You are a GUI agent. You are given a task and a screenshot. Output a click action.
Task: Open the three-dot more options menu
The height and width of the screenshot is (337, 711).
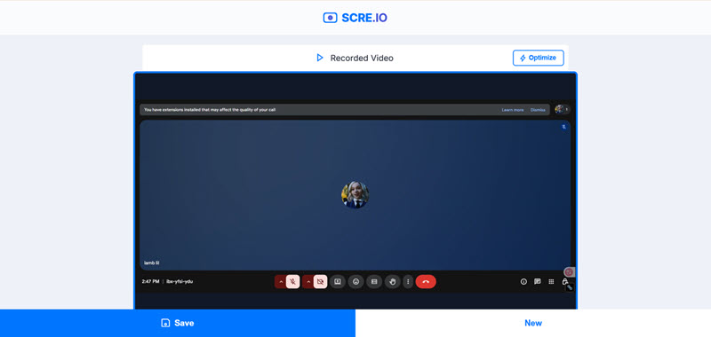point(408,282)
